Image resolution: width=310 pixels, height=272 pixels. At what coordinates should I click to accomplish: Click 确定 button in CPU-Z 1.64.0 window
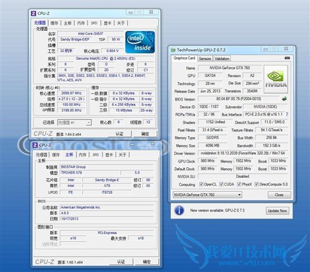145,134
